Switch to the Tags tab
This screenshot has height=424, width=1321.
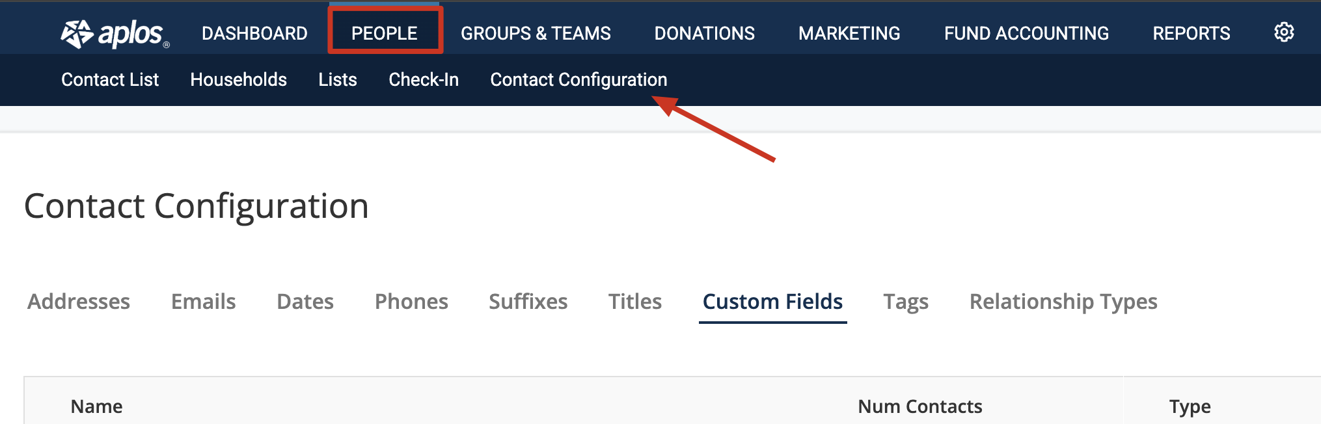click(906, 302)
